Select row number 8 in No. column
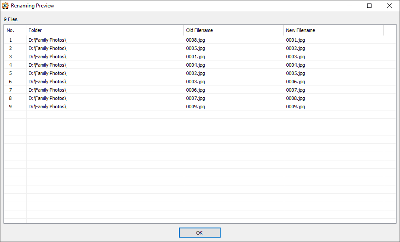400x242 pixels. pos(11,99)
